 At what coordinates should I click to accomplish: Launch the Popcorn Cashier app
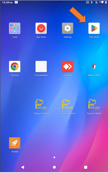(x=41, y=104)
